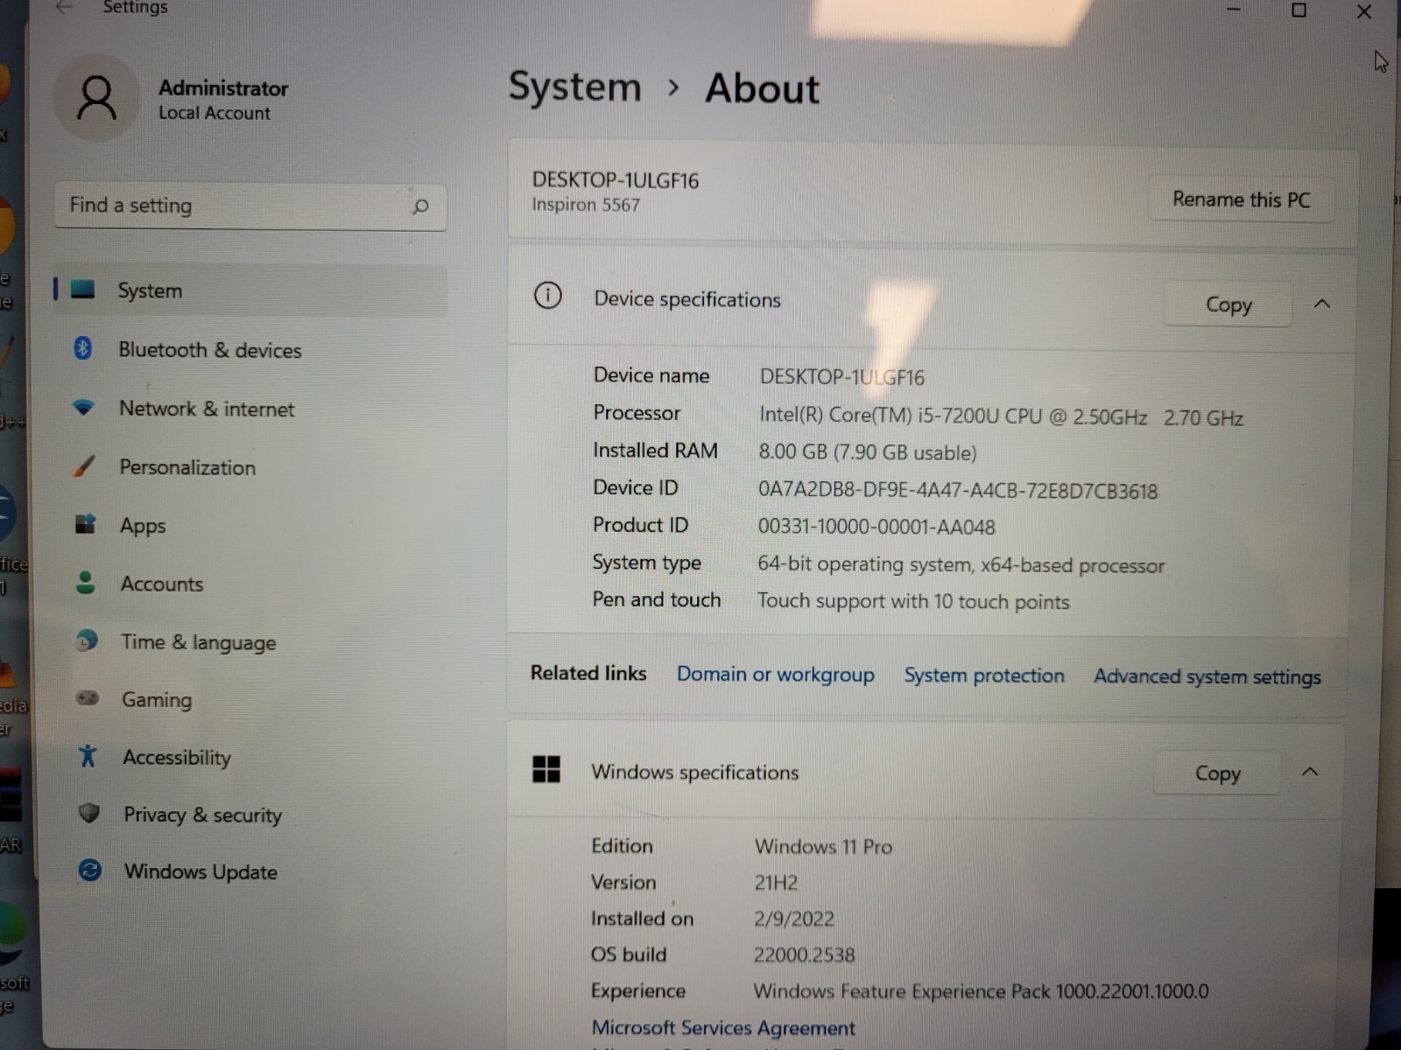Image resolution: width=1401 pixels, height=1050 pixels.
Task: Select the Edition value Windows 11 Pro
Action: [824, 846]
